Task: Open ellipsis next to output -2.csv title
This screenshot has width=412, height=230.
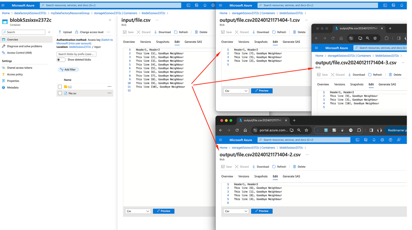Action: (x=307, y=155)
